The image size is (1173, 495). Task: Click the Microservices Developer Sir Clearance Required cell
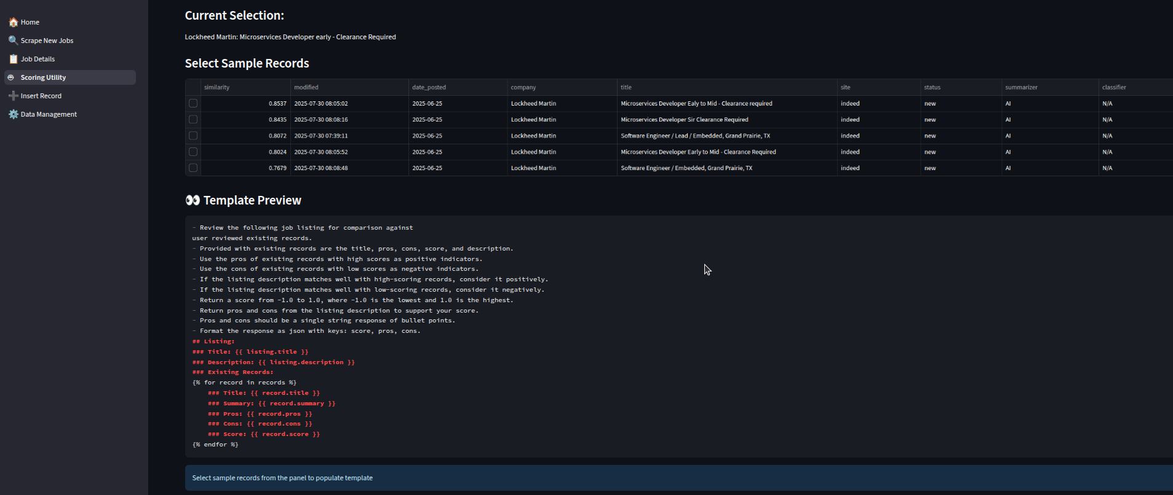684,120
